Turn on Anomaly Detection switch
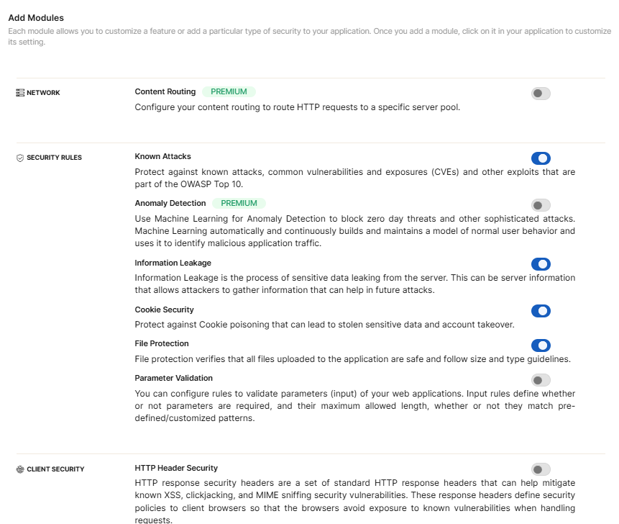This screenshot has height=524, width=619. pyautogui.click(x=541, y=205)
